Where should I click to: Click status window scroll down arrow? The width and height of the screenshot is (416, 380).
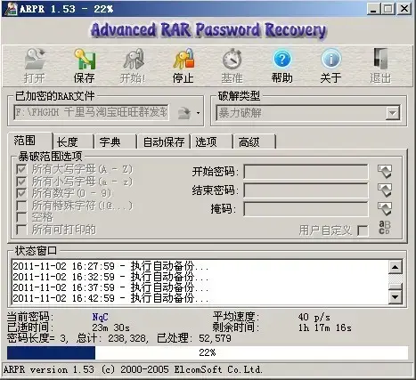point(396,297)
